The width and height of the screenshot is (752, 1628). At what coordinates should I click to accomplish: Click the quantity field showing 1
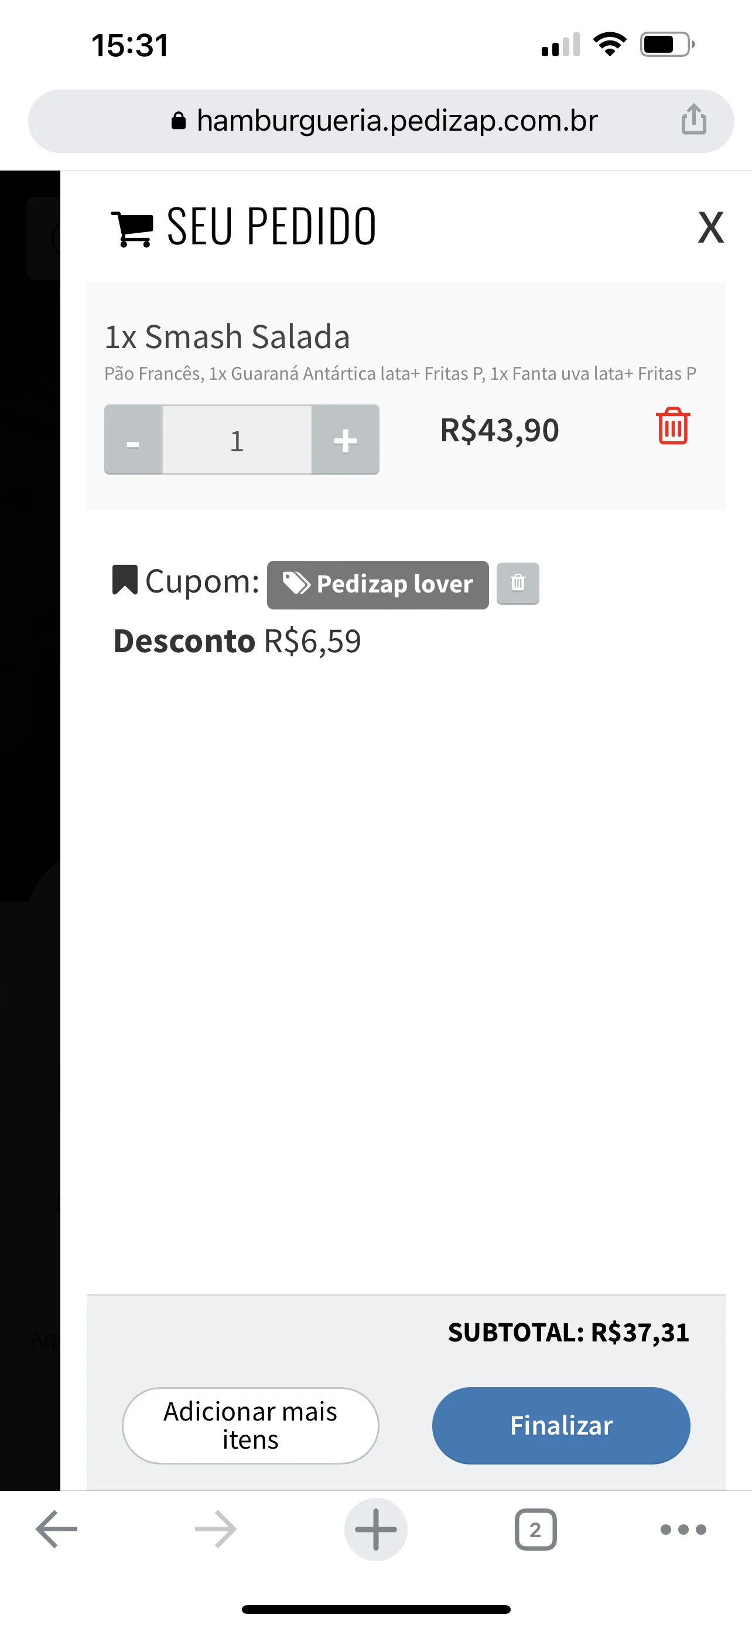pos(237,440)
